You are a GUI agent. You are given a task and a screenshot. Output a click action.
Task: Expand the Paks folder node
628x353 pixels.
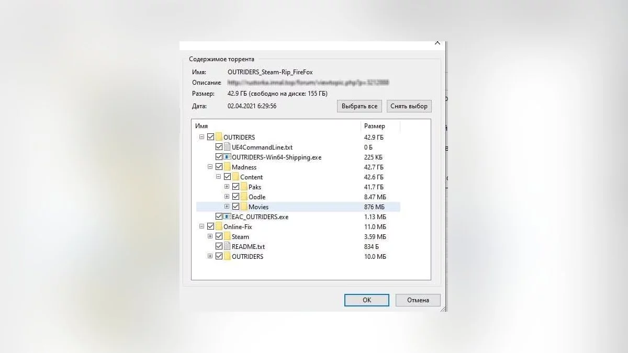[227, 187]
